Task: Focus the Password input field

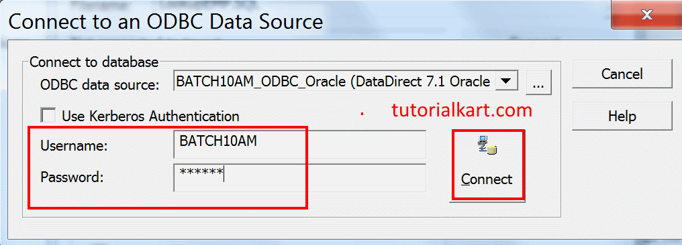Action: 299,177
